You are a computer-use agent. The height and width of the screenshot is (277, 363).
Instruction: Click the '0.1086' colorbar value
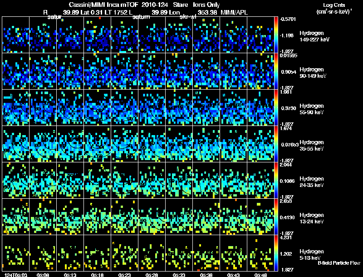coord(287,181)
